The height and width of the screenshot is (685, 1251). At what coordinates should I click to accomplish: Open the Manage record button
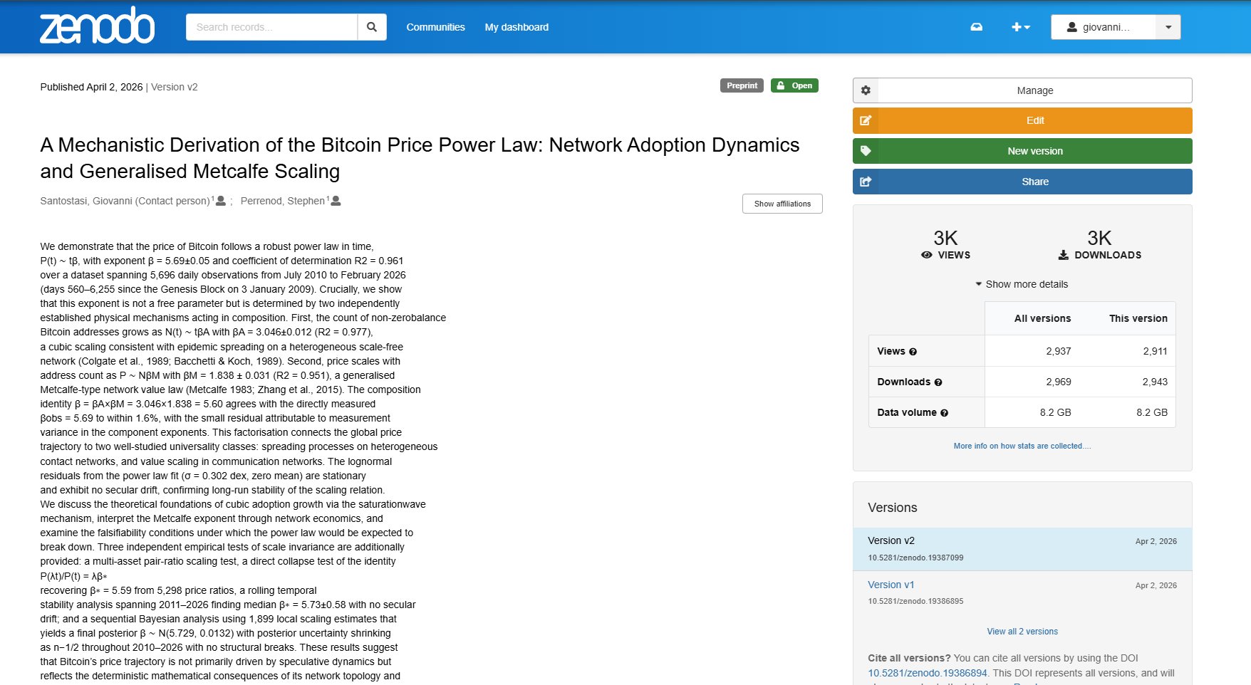(x=1022, y=90)
